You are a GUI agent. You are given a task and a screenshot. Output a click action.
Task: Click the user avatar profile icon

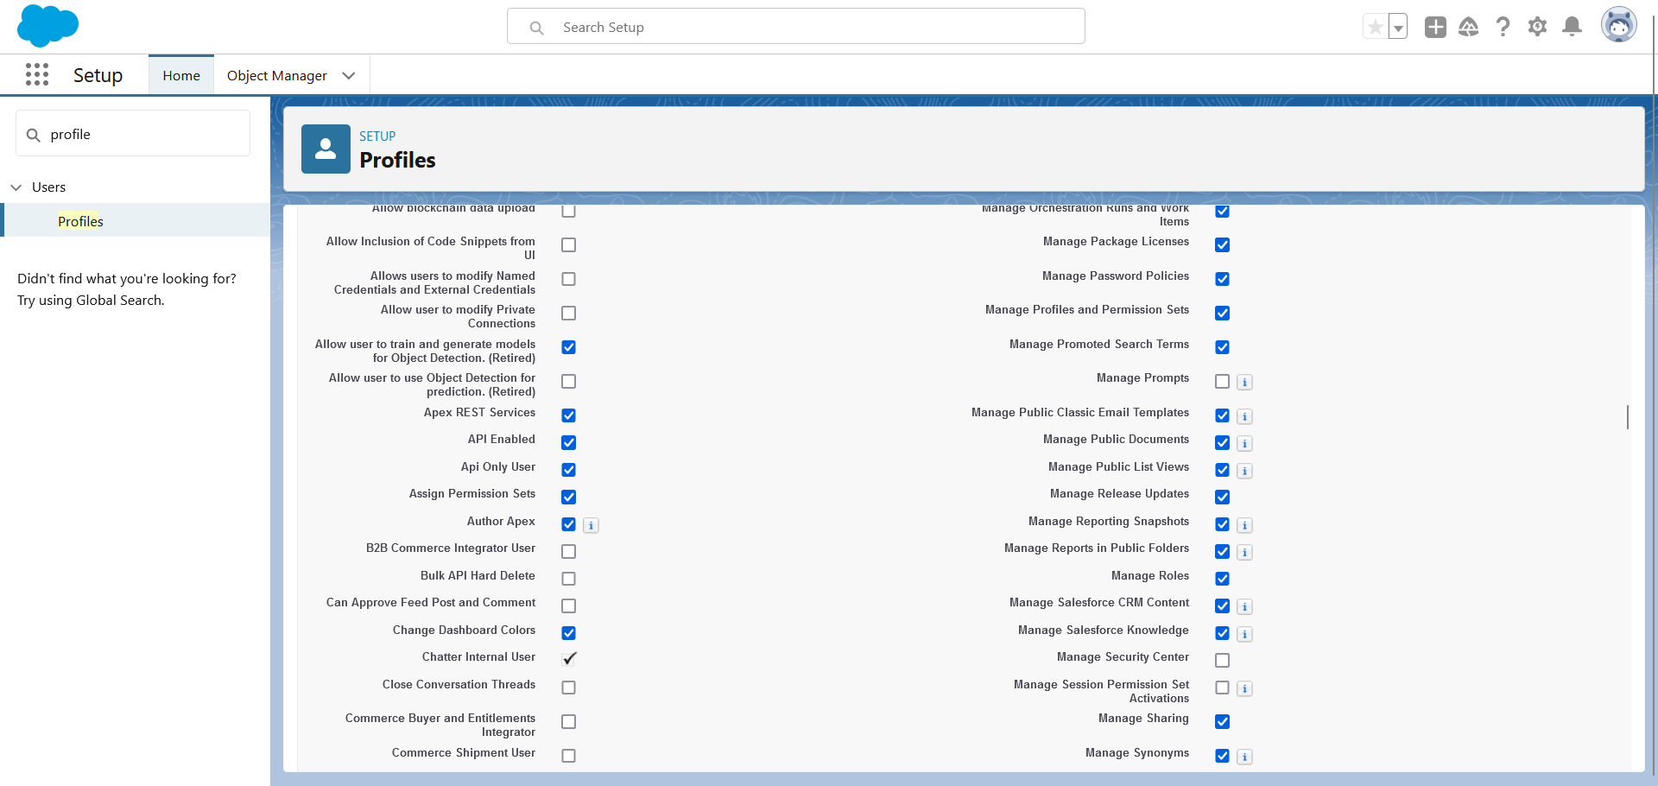[x=1618, y=26]
